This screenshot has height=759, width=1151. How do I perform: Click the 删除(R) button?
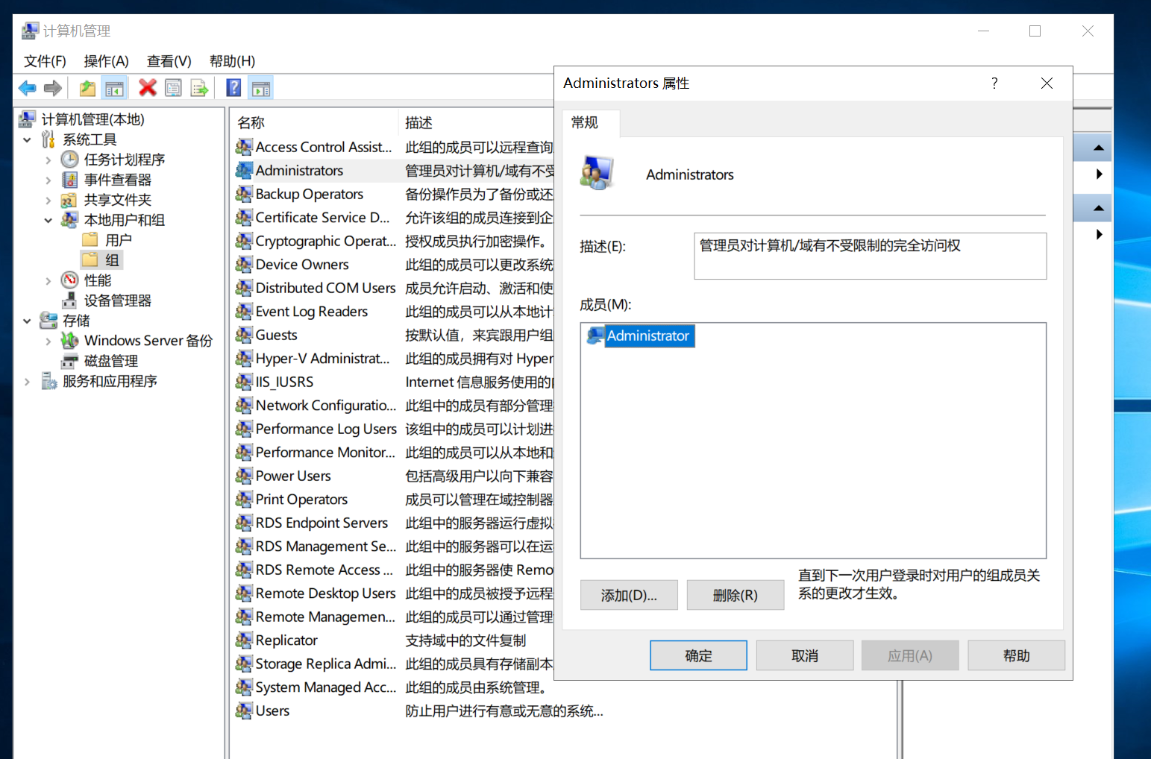tap(735, 595)
